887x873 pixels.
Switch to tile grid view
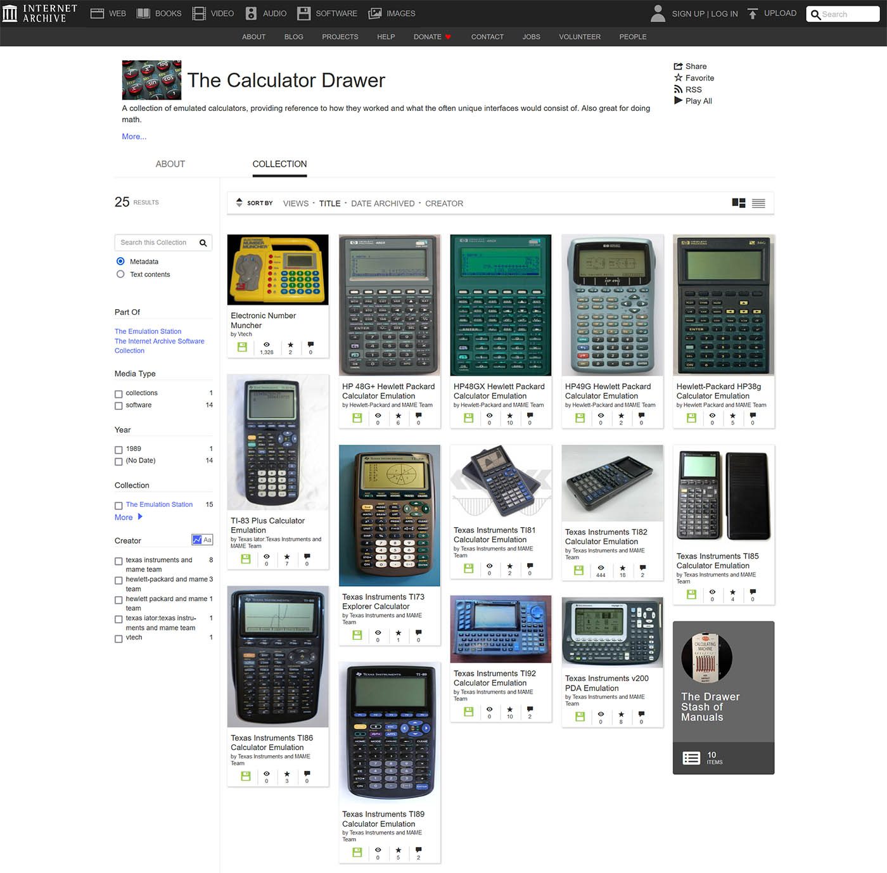[739, 203]
